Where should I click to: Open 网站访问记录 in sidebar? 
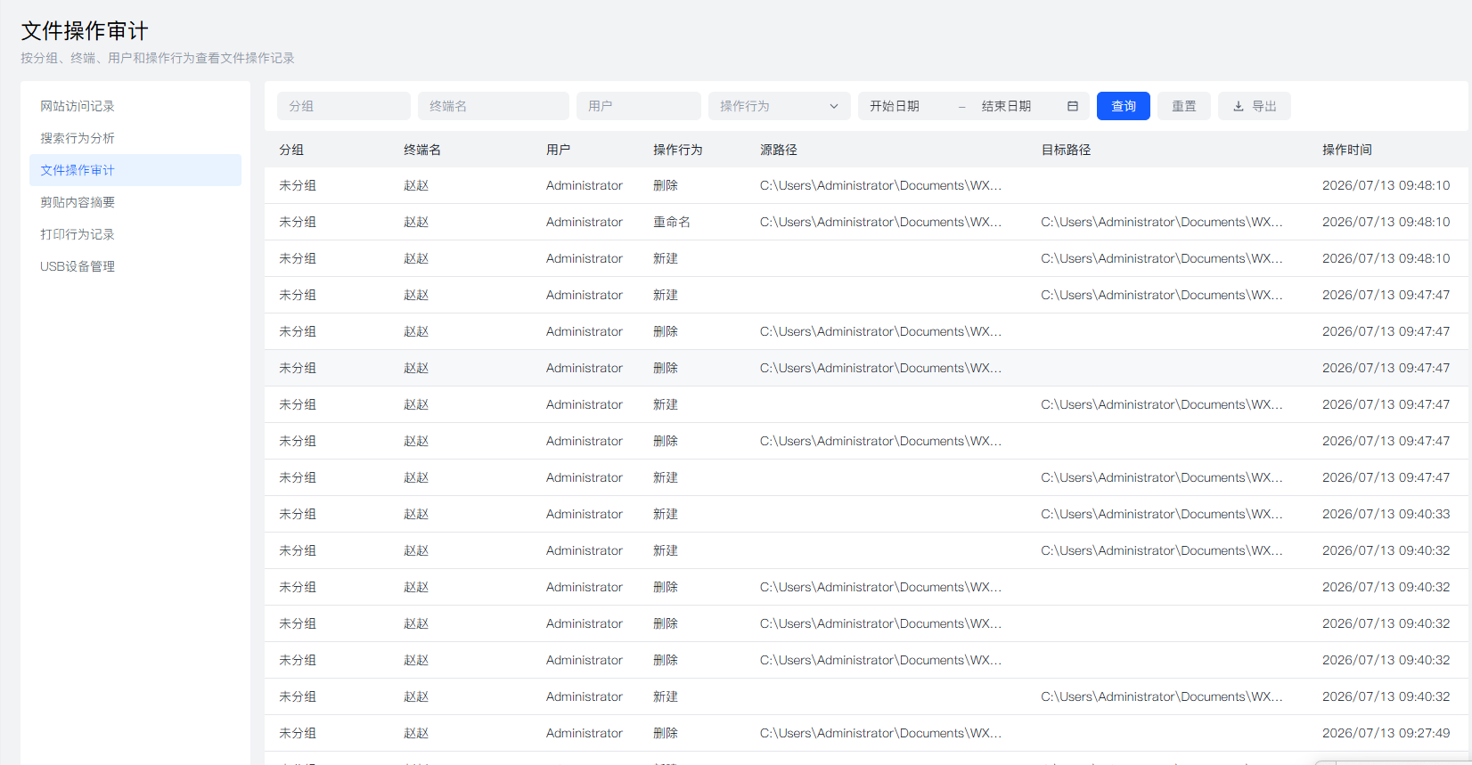click(135, 106)
